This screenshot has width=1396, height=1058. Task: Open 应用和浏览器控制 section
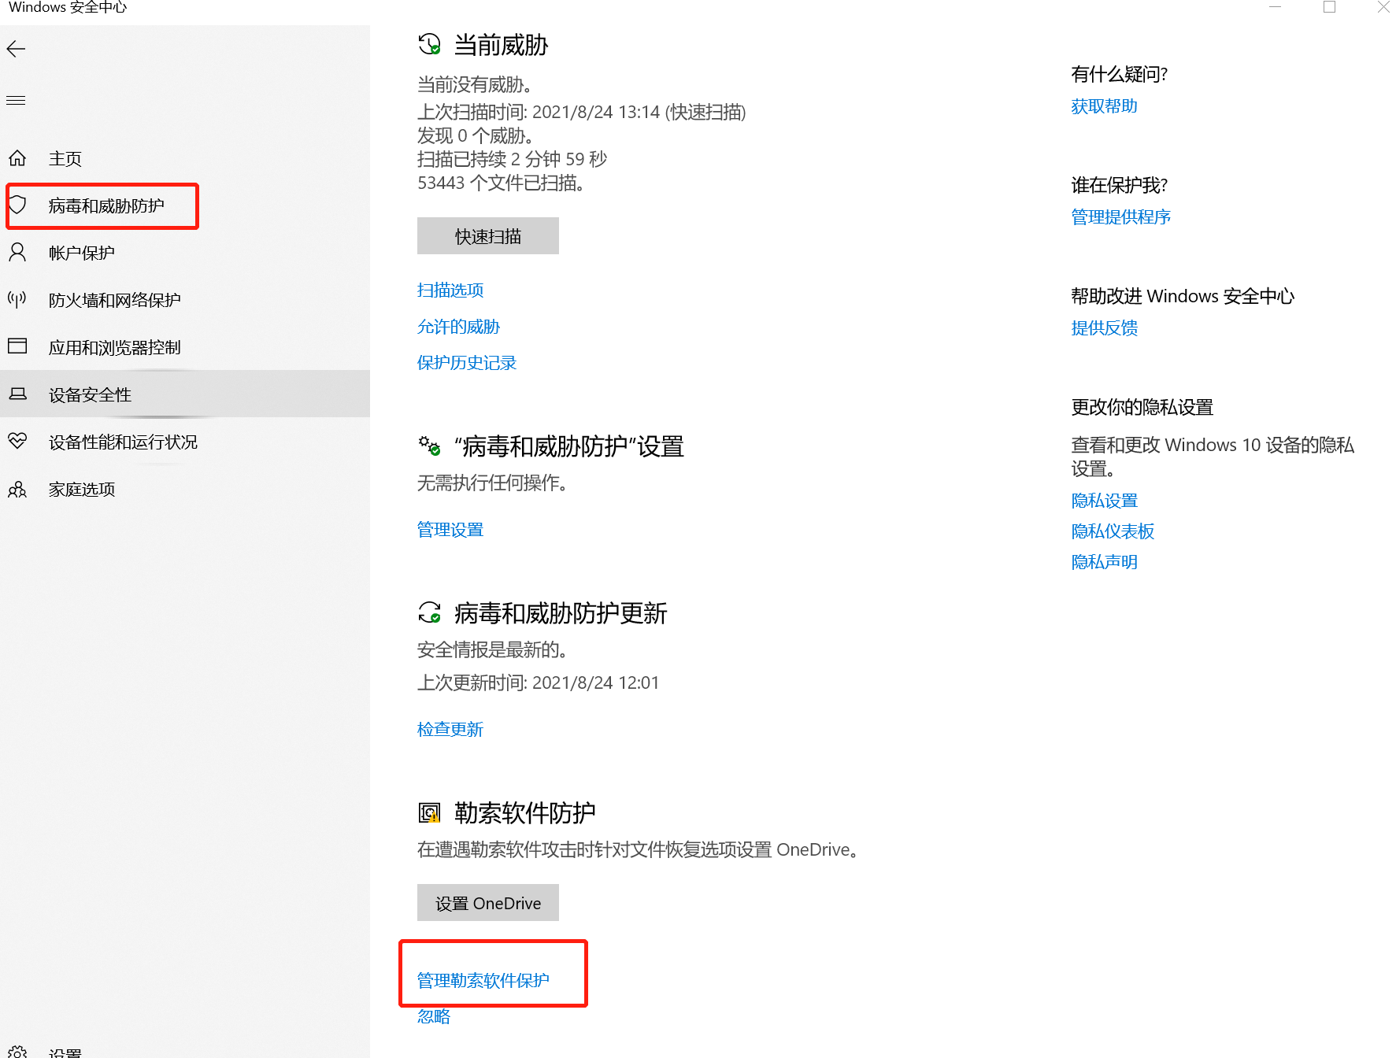(115, 347)
